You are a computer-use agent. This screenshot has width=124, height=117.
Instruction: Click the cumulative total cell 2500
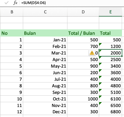point(111,59)
